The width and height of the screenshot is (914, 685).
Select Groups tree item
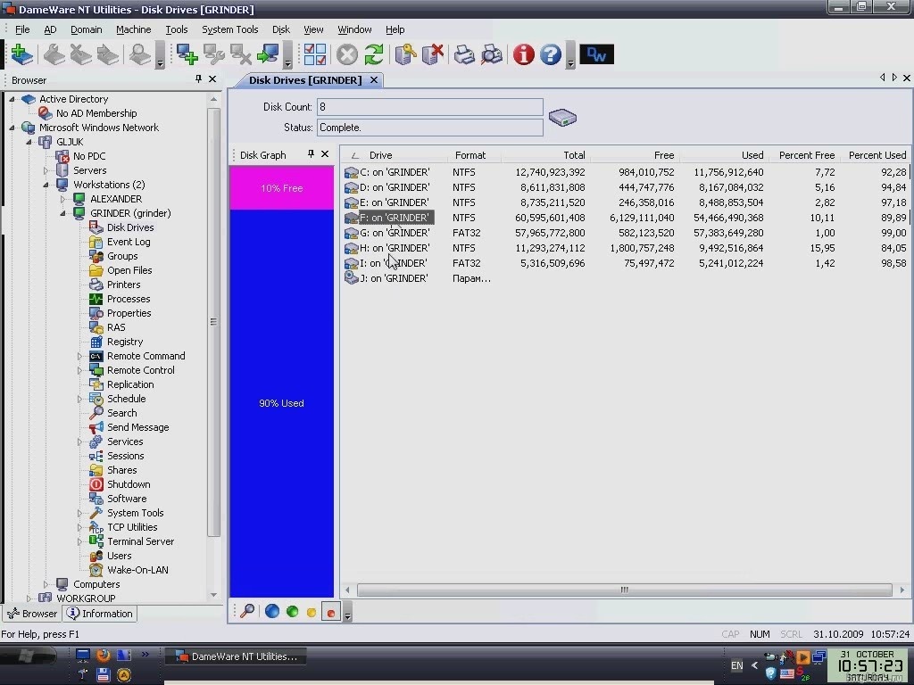122,256
